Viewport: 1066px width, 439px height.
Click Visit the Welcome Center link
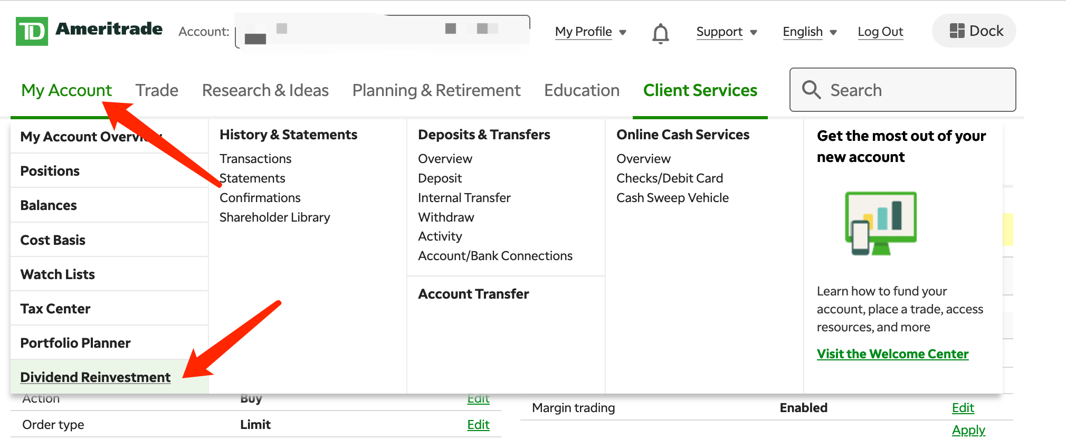[x=892, y=354]
